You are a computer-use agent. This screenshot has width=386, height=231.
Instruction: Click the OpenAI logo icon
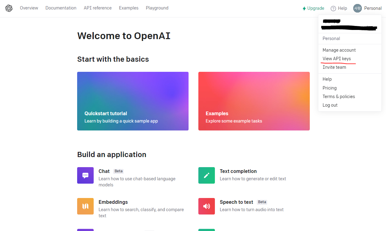[x=9, y=8]
